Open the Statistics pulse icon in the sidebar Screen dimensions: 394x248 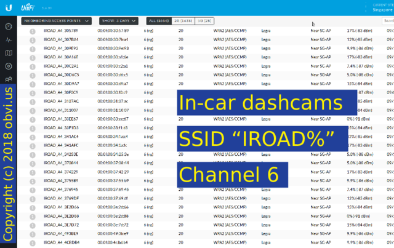[9, 40]
